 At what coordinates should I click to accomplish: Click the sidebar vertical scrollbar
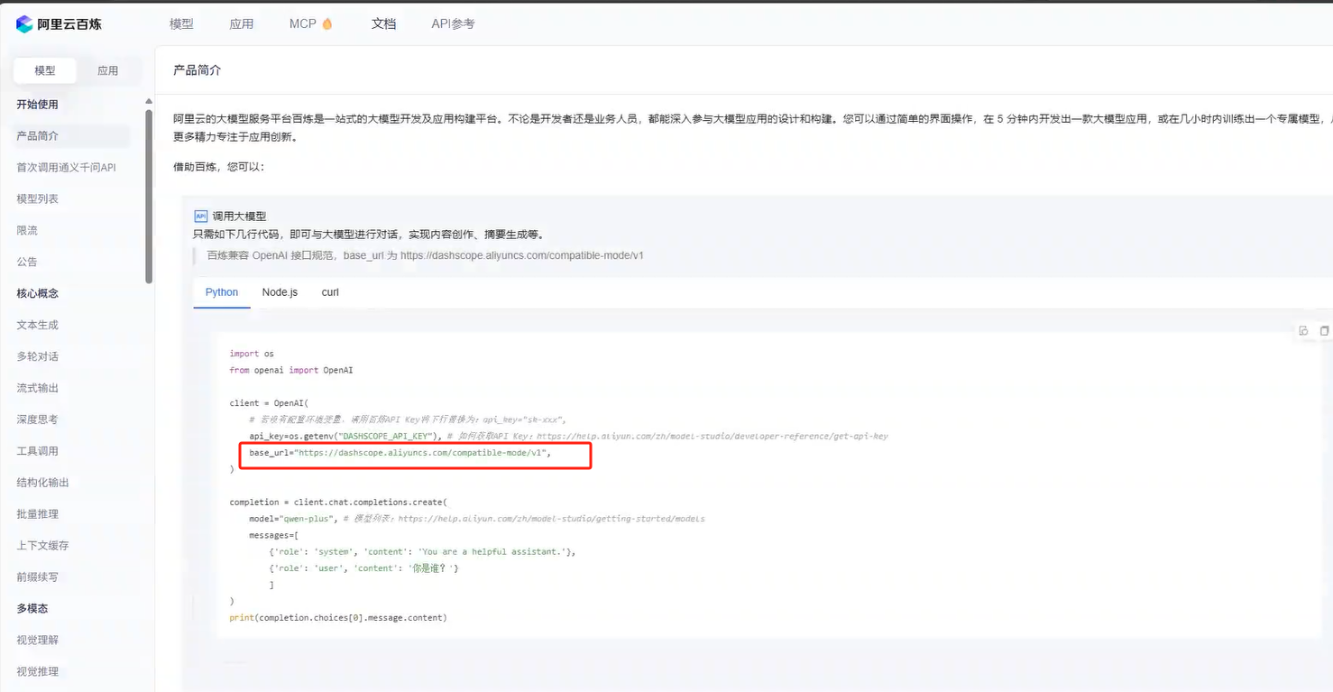pyautogui.click(x=149, y=195)
